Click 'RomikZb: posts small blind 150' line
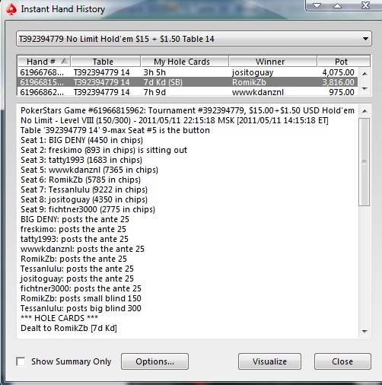This screenshot has height=385, width=382. pyautogui.click(x=81, y=298)
